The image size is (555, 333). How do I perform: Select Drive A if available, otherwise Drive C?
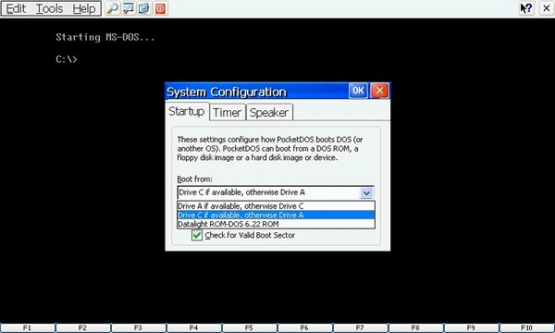pos(276,206)
